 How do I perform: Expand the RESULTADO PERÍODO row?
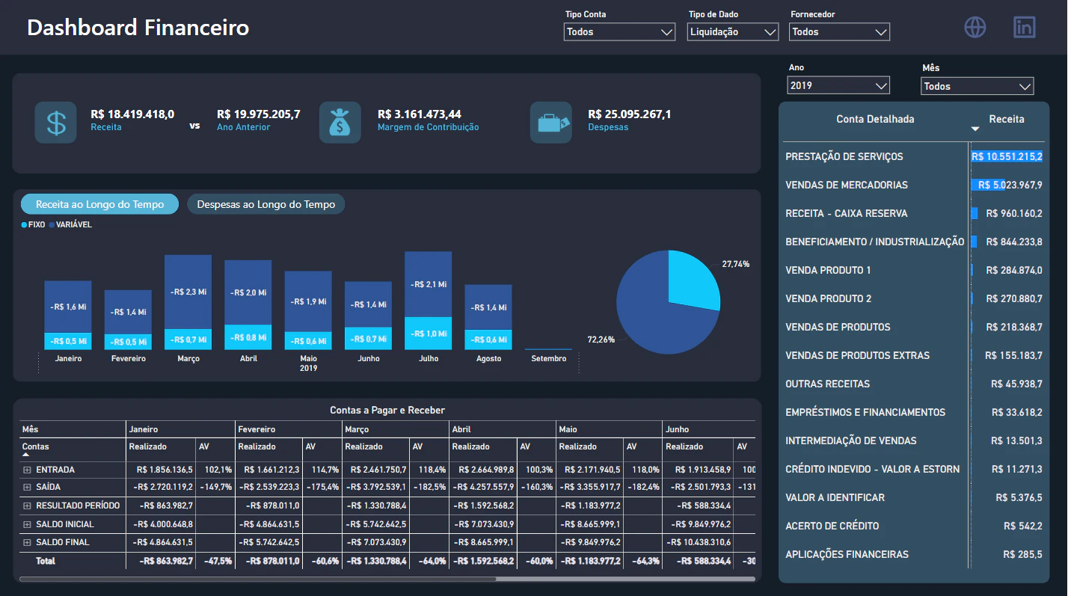click(27, 506)
